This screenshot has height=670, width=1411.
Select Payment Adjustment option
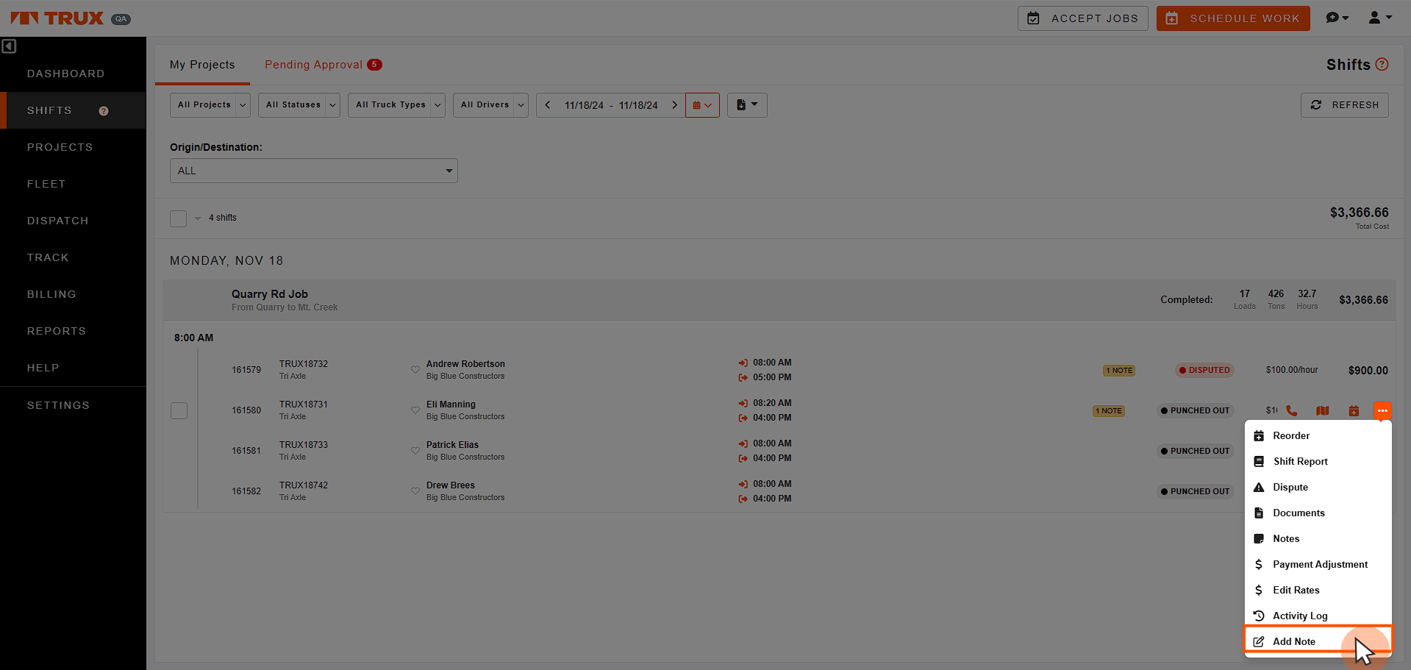click(1318, 564)
